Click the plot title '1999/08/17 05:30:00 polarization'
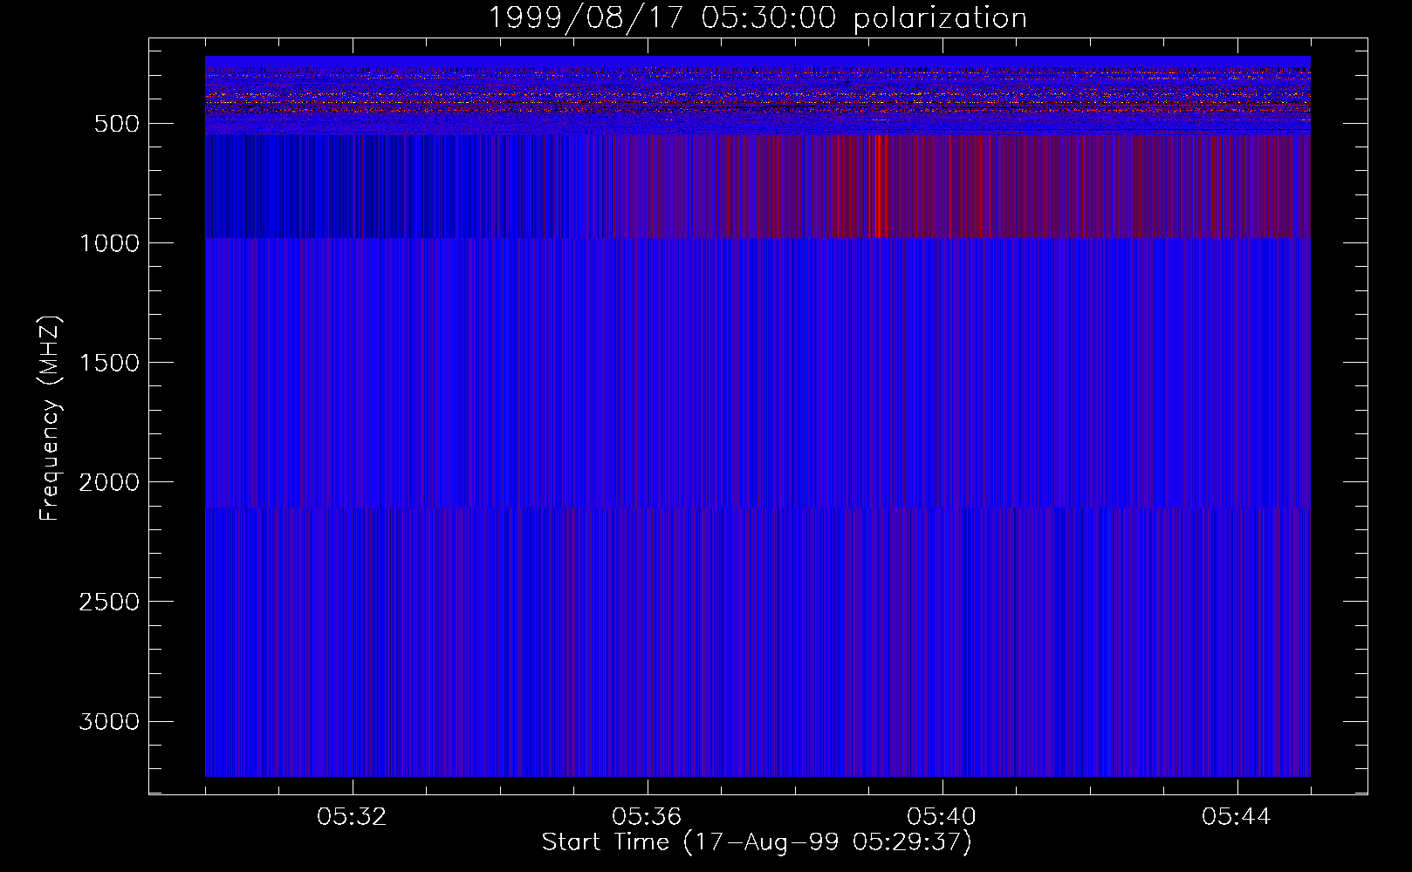Screen dimensions: 1412x872 tap(757, 17)
